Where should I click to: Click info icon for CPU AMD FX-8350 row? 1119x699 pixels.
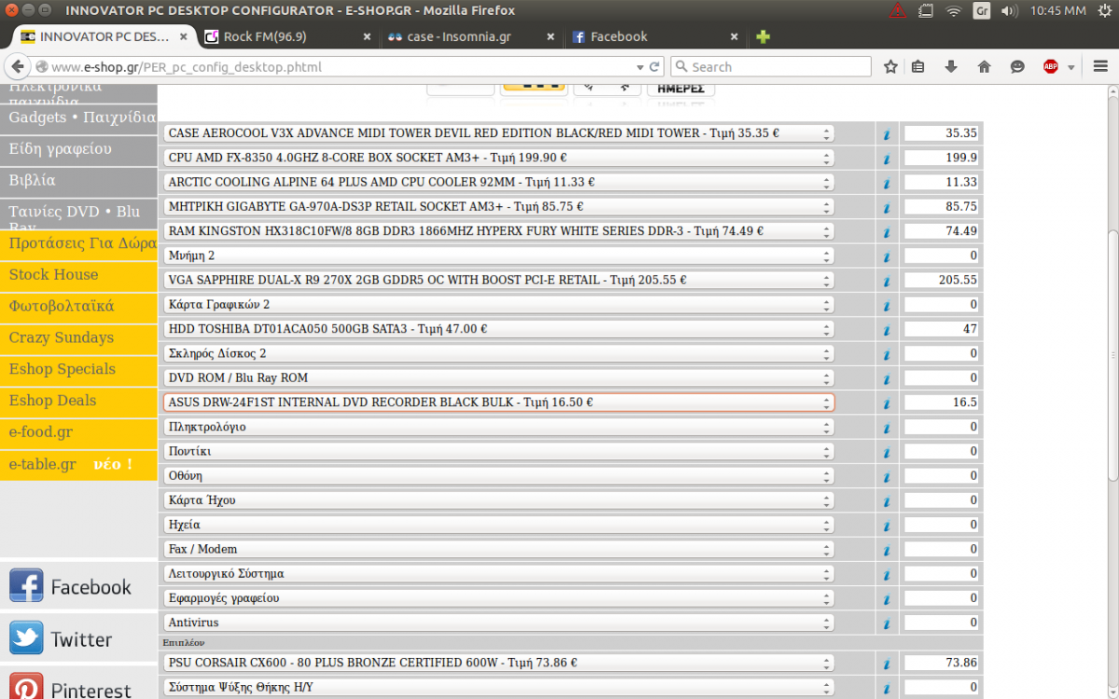(887, 158)
